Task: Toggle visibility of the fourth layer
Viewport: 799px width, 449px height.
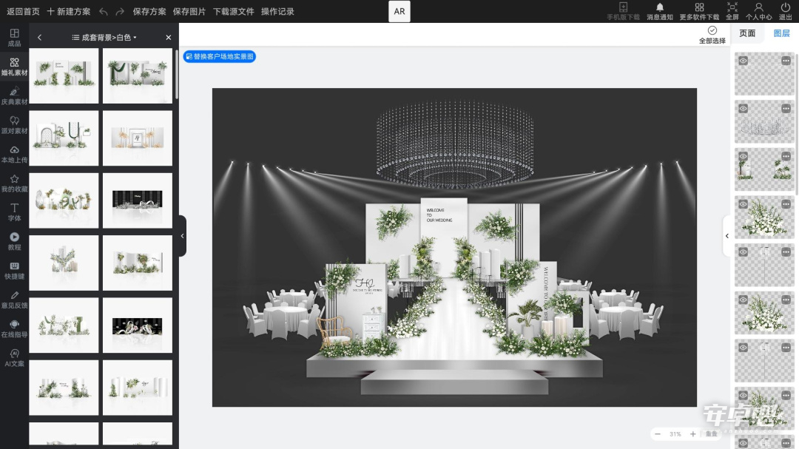Action: pos(744,204)
